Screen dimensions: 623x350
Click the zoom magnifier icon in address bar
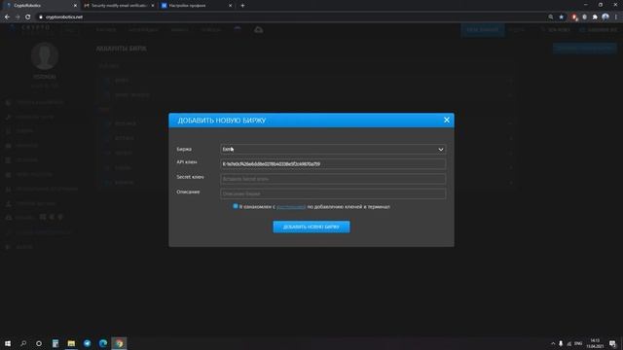[x=551, y=17]
